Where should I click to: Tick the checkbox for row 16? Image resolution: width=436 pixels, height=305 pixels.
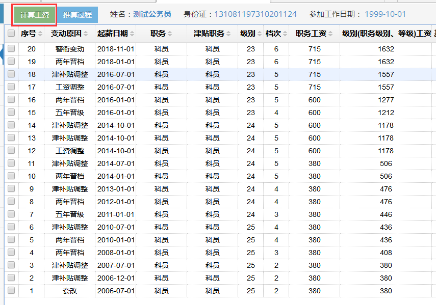pos(11,99)
